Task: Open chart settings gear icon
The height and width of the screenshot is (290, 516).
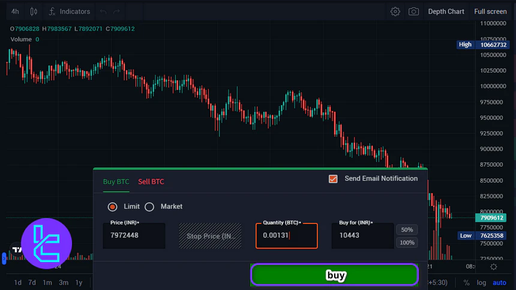Action: (x=395, y=11)
